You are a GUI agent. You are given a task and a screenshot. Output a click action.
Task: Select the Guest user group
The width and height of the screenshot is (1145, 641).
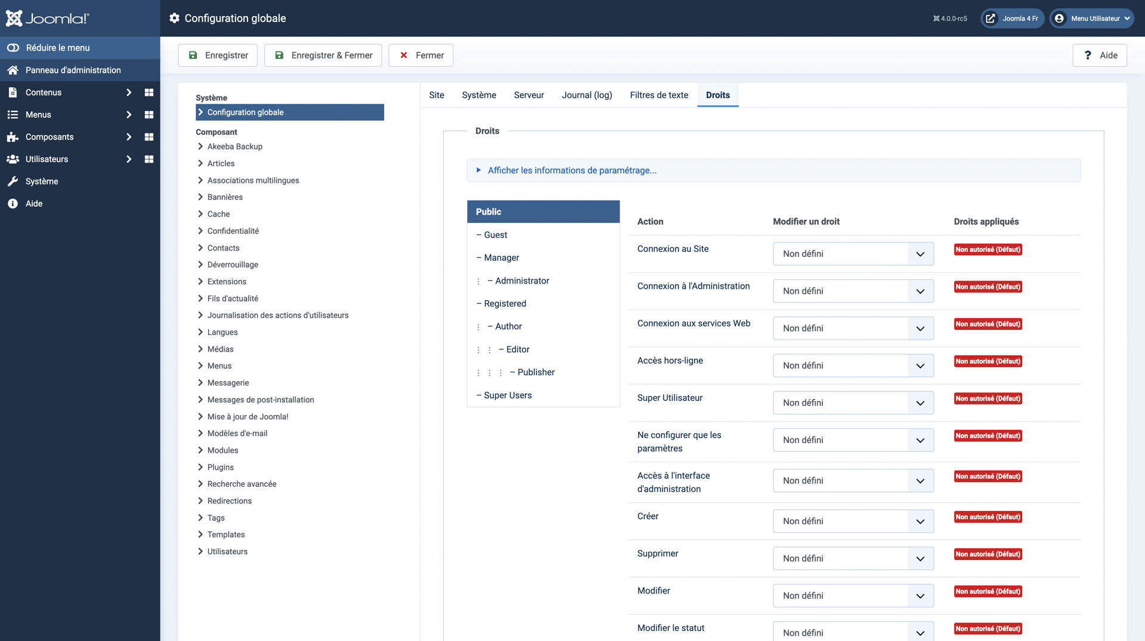pos(543,235)
